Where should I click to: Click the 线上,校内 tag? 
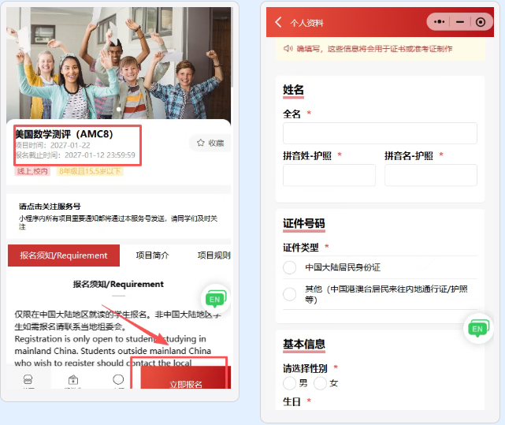32,171
